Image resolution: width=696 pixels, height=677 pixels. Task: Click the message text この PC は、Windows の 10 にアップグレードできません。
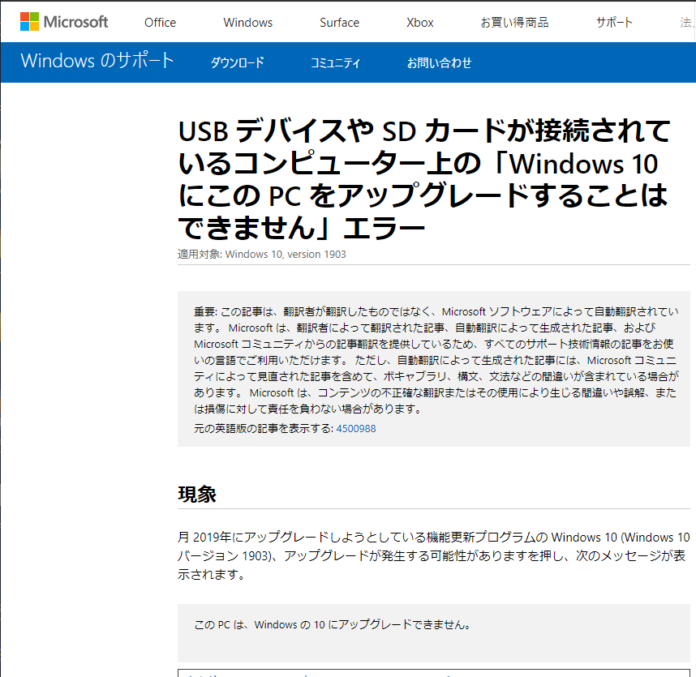tap(332, 624)
